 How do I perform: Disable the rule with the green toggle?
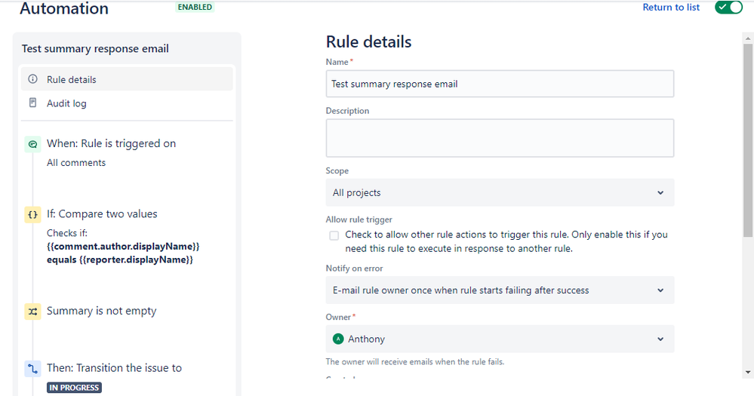click(x=728, y=8)
